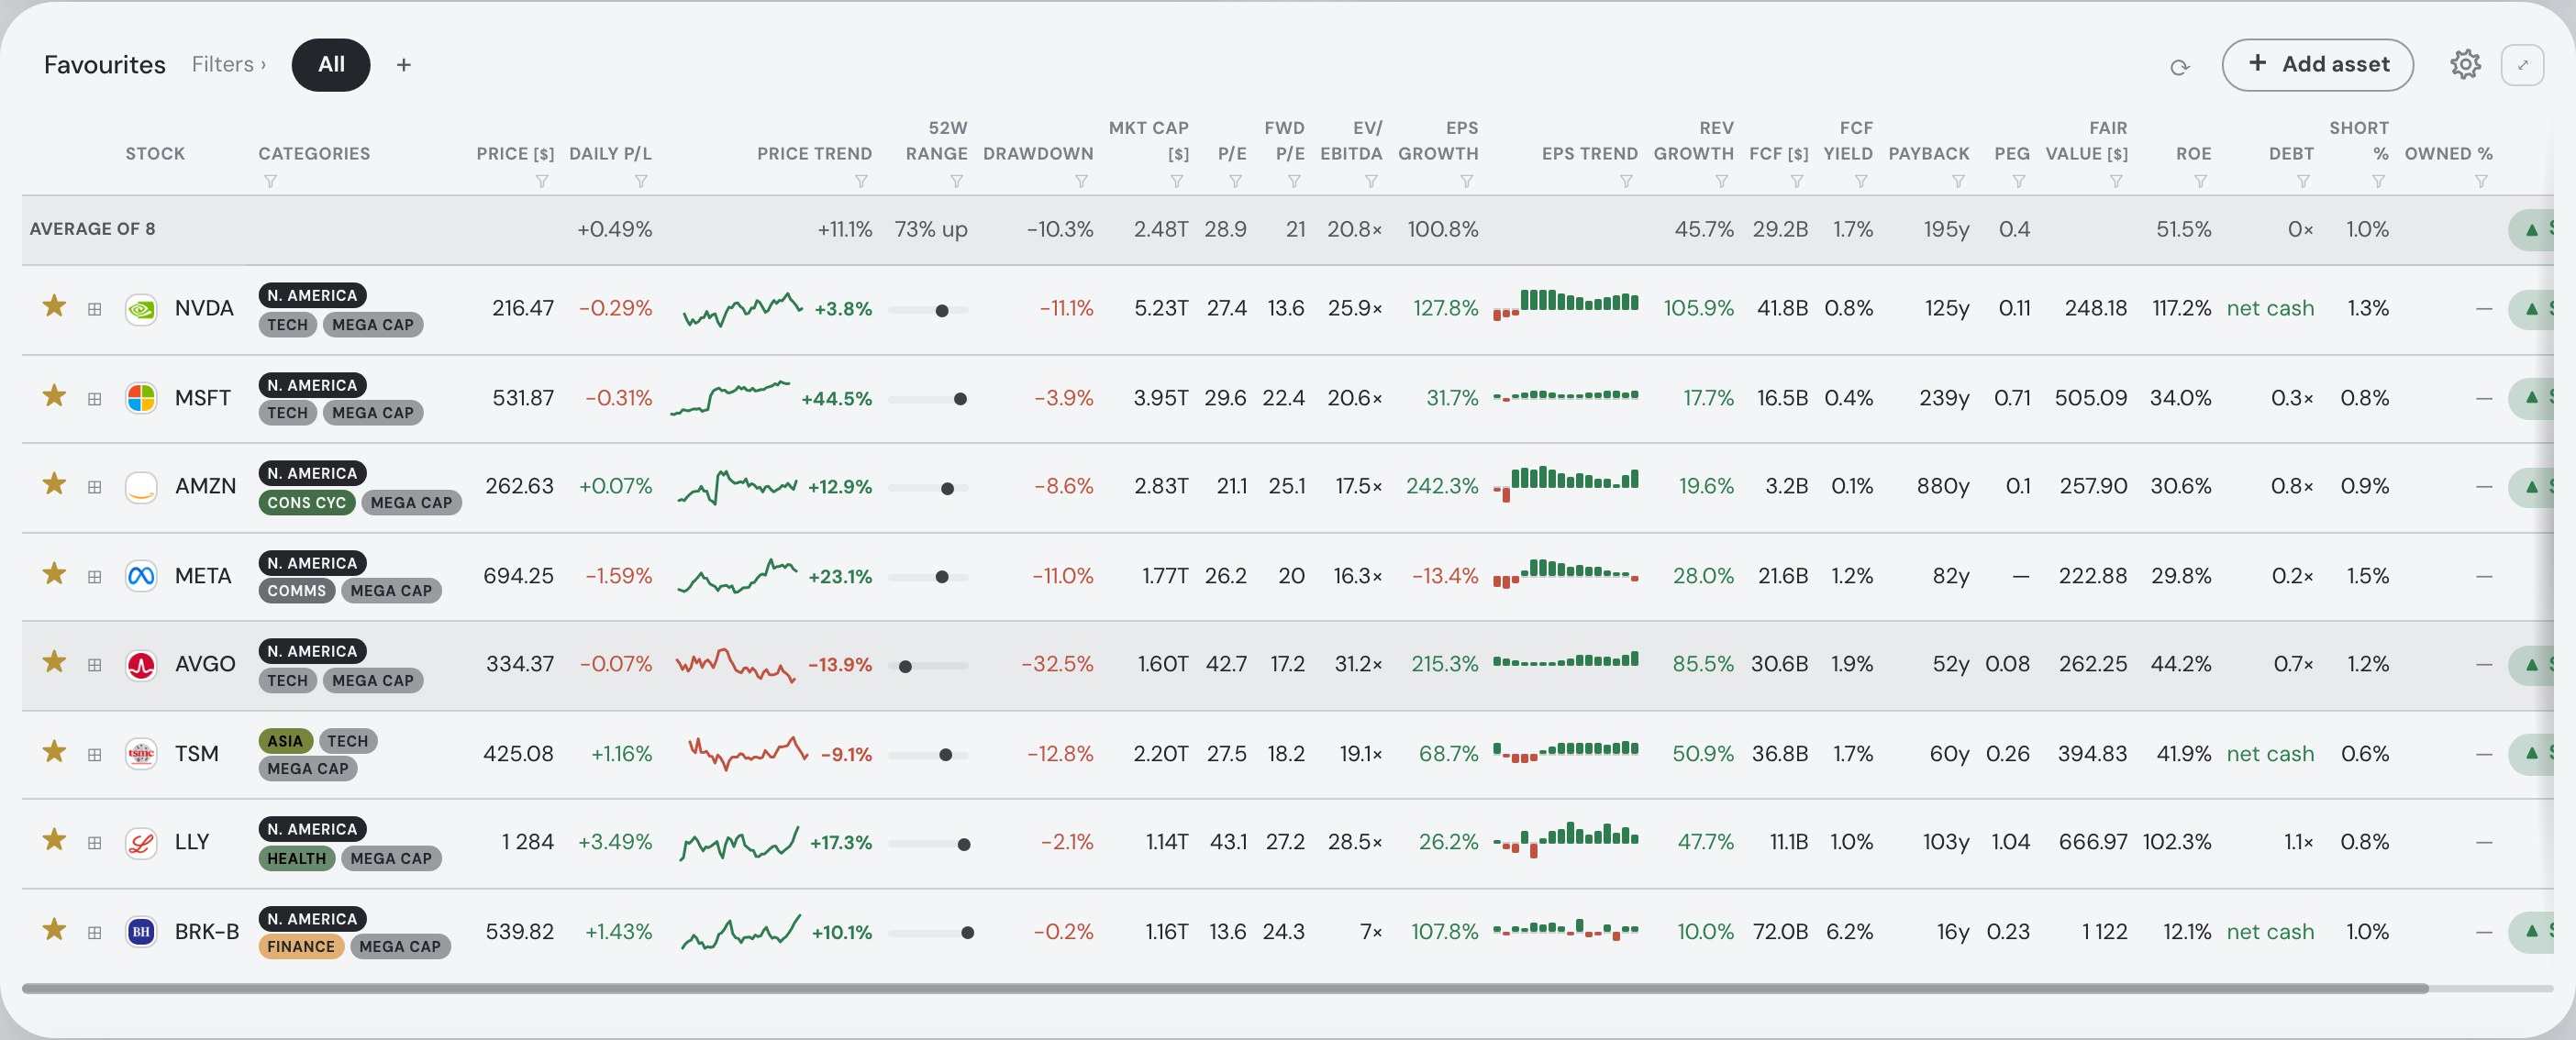2576x1040 pixels.
Task: Open the Categories column filter
Action: 270,181
